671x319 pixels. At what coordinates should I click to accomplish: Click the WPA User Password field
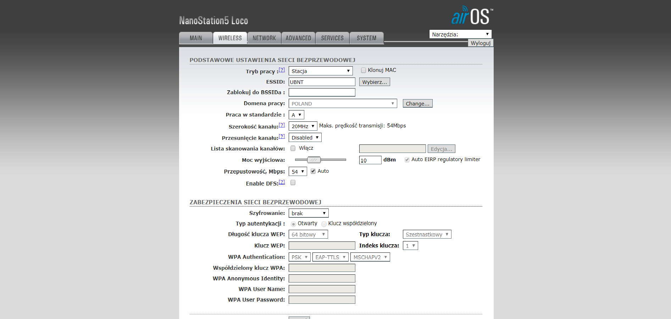coord(322,300)
